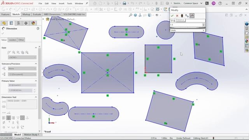This screenshot has height=140, width=249.
Task: Open the Hide/Show items eye icon
Action: pyautogui.click(x=157, y=15)
